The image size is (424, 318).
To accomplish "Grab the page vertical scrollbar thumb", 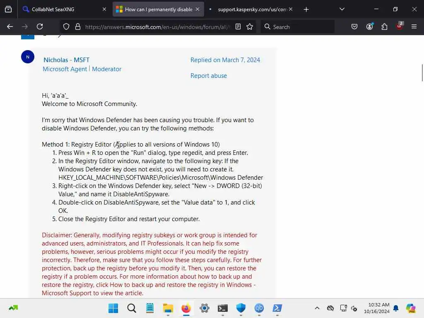I will pos(422,72).
